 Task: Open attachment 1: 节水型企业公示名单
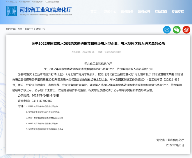42,107
